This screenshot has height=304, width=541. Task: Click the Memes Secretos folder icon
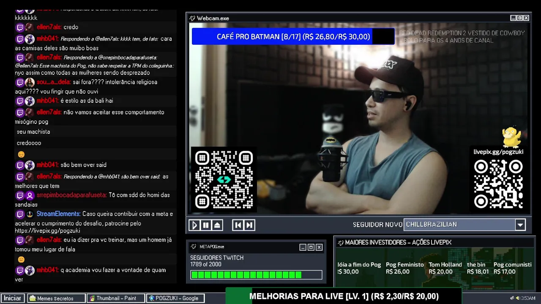(x=33, y=298)
